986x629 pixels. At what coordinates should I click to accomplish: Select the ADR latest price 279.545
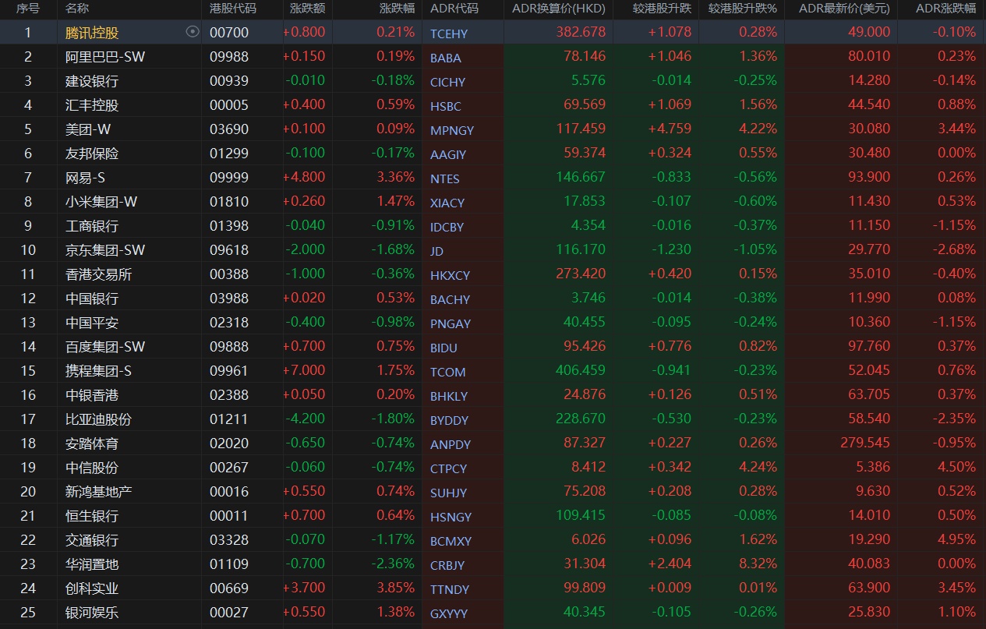pyautogui.click(x=865, y=443)
